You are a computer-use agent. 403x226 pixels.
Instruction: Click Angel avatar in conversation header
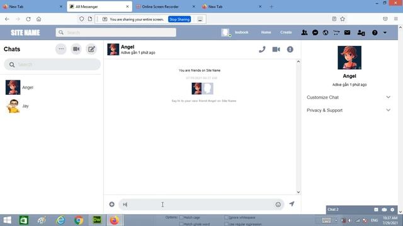[x=113, y=50]
